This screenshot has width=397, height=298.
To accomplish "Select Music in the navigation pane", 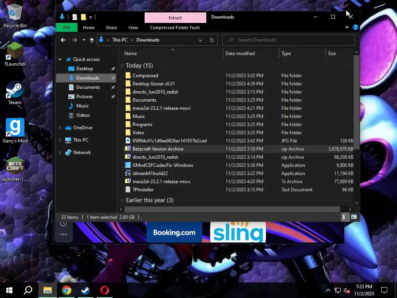I will point(83,106).
